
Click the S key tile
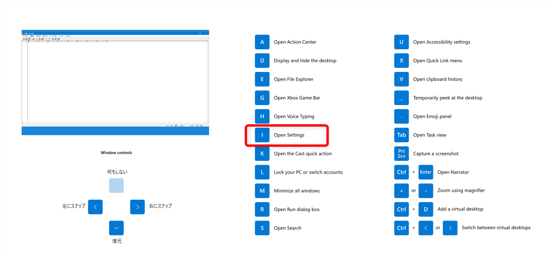click(x=262, y=228)
